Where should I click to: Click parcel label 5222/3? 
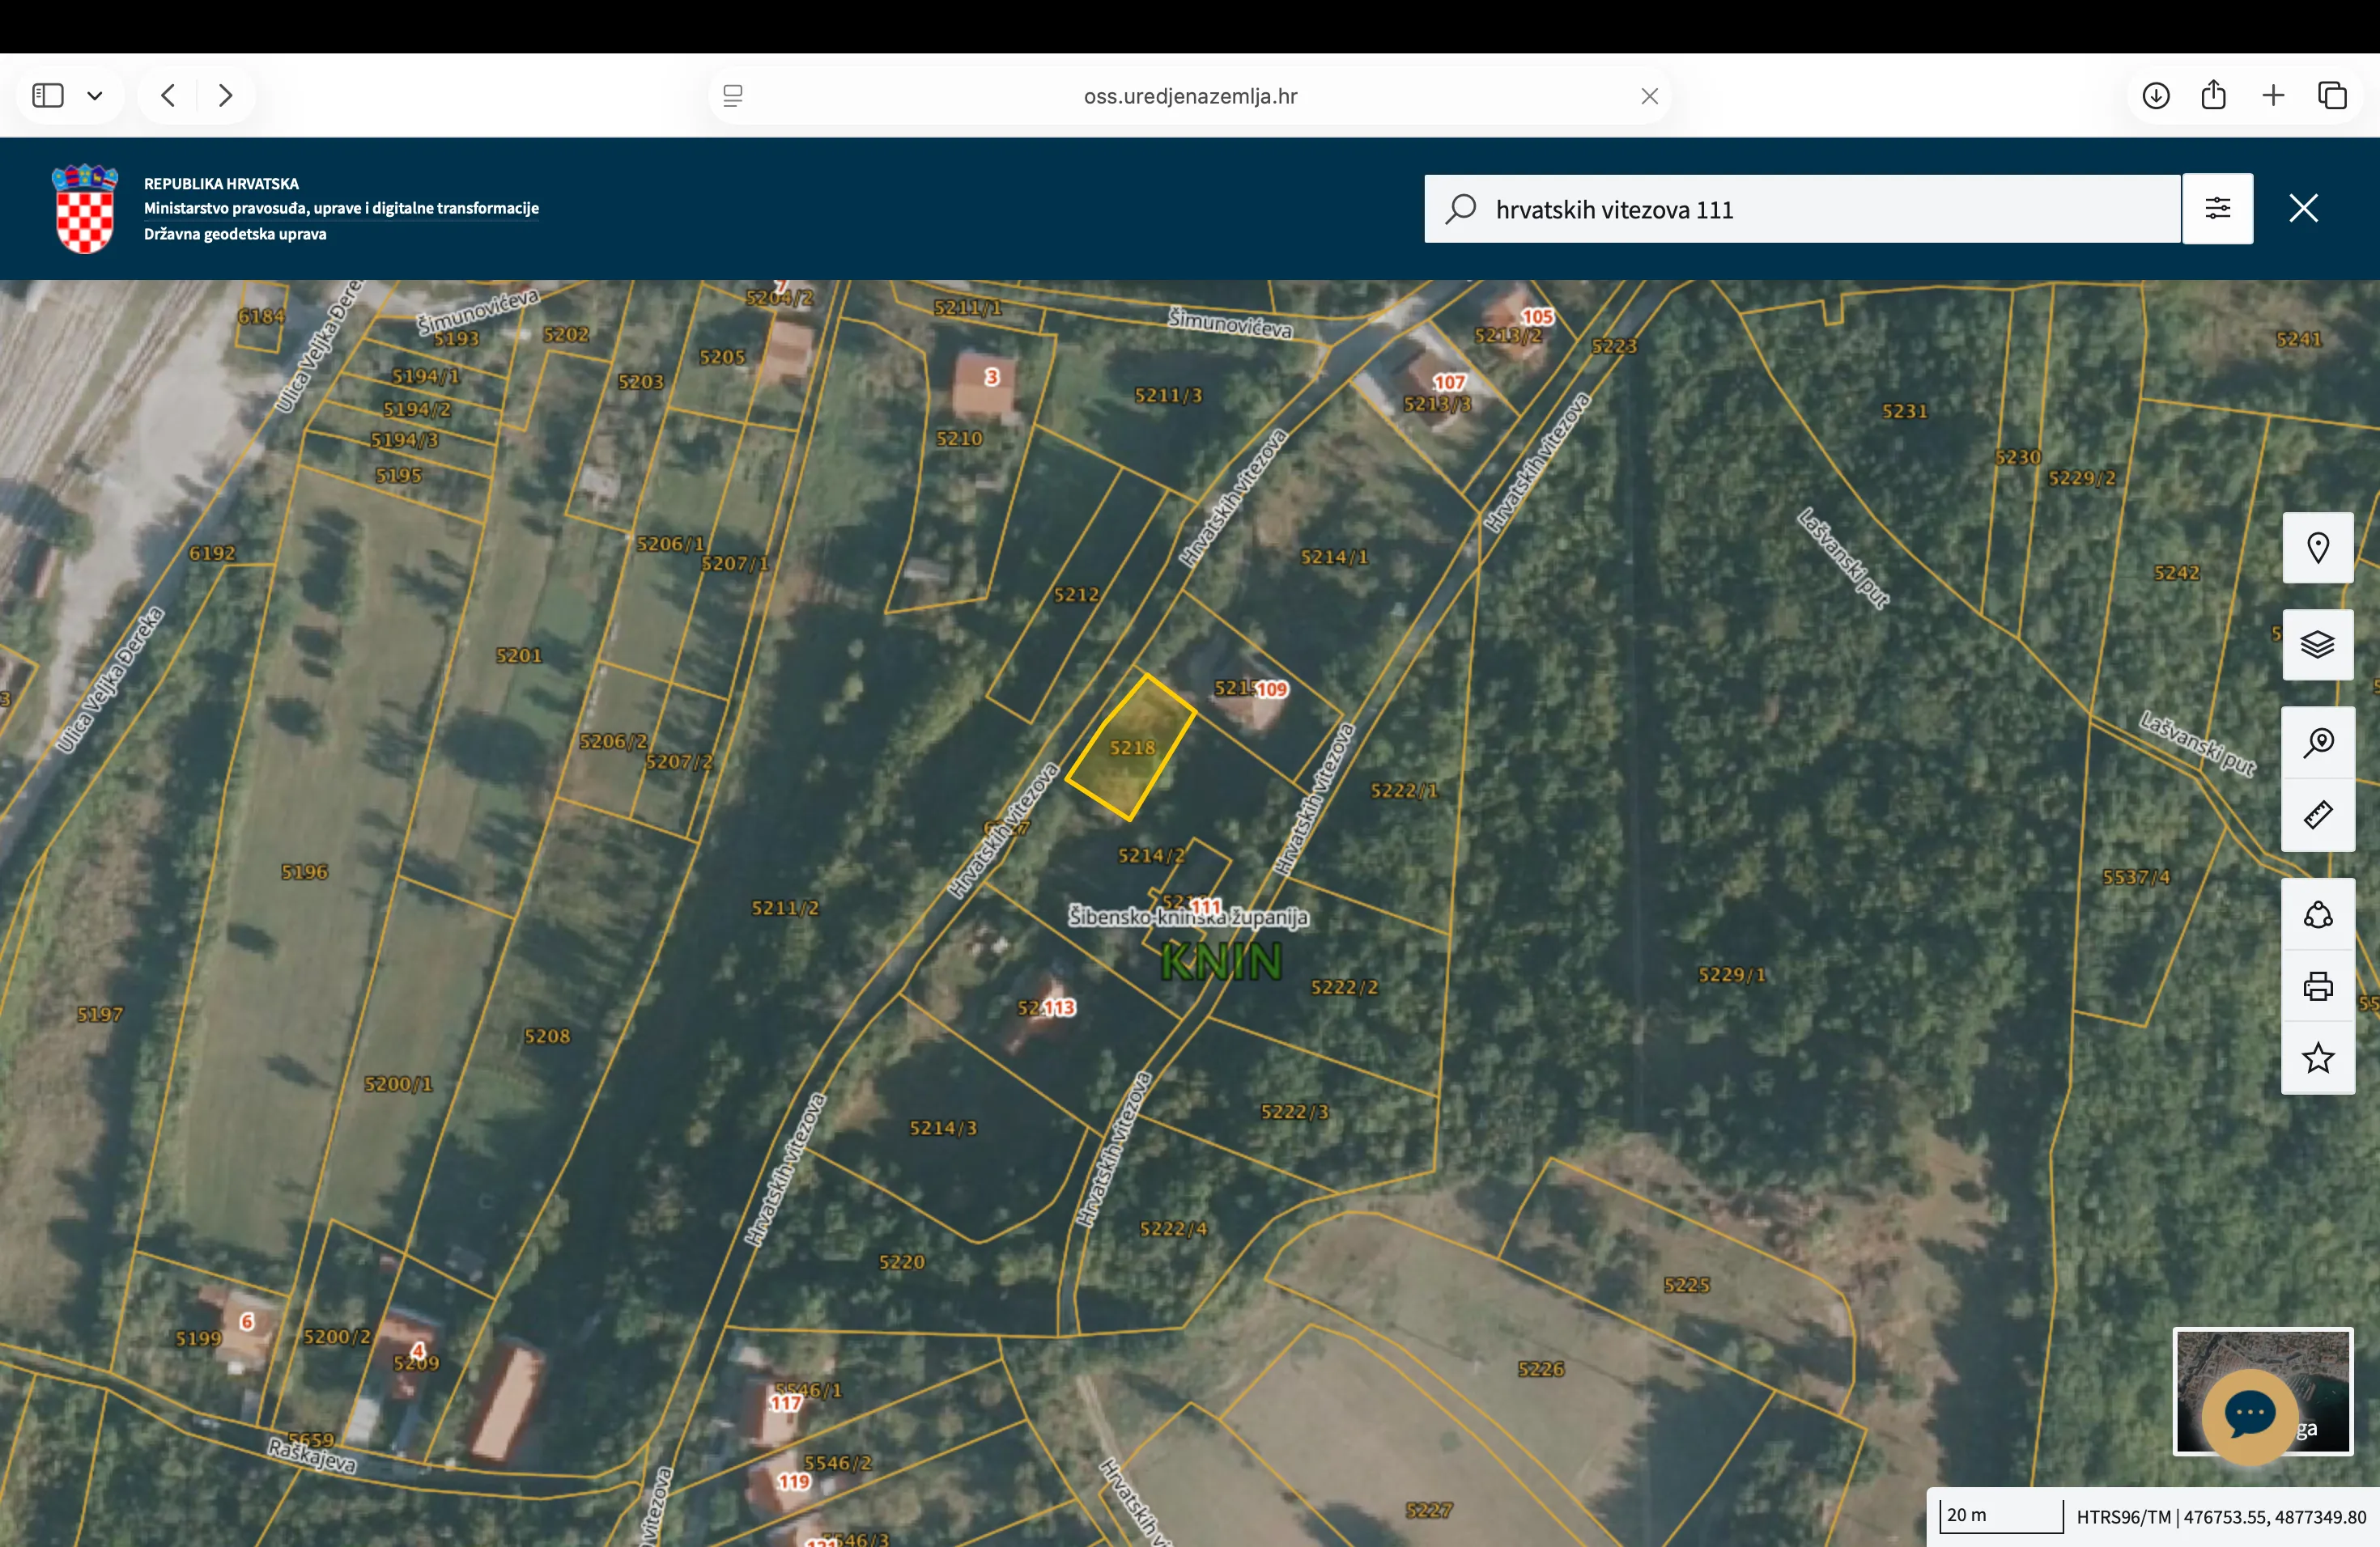(x=1295, y=1111)
